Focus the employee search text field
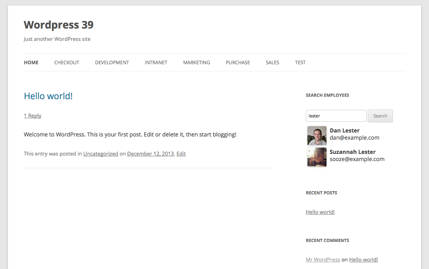 point(336,116)
